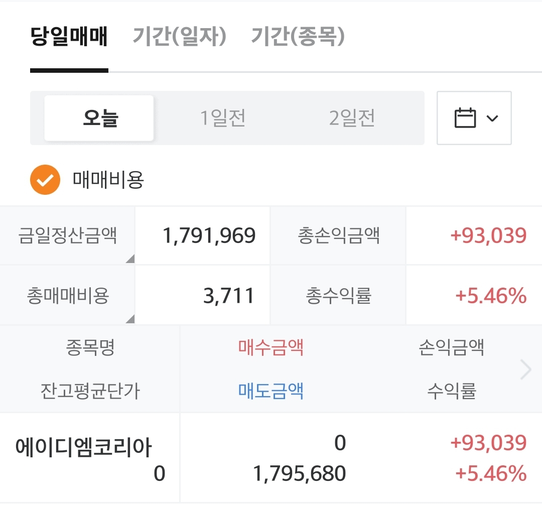Click the 1,795,680 sell amount value
542x505 pixels.
[x=300, y=474]
